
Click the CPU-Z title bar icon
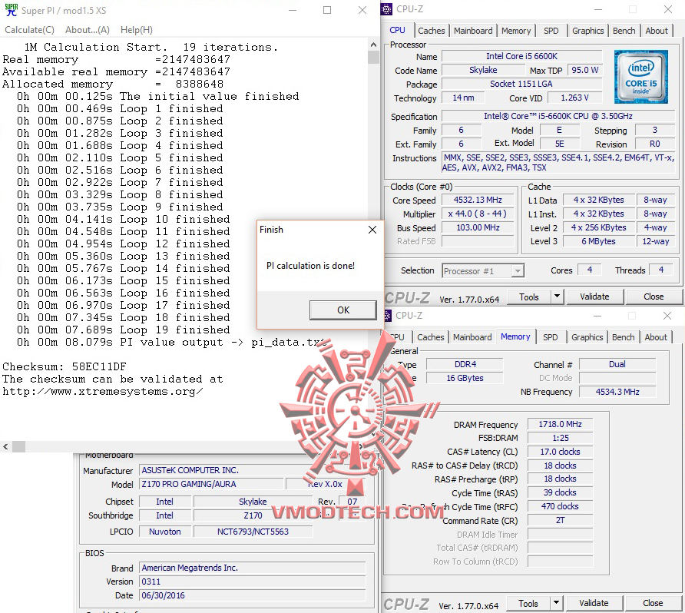point(386,8)
